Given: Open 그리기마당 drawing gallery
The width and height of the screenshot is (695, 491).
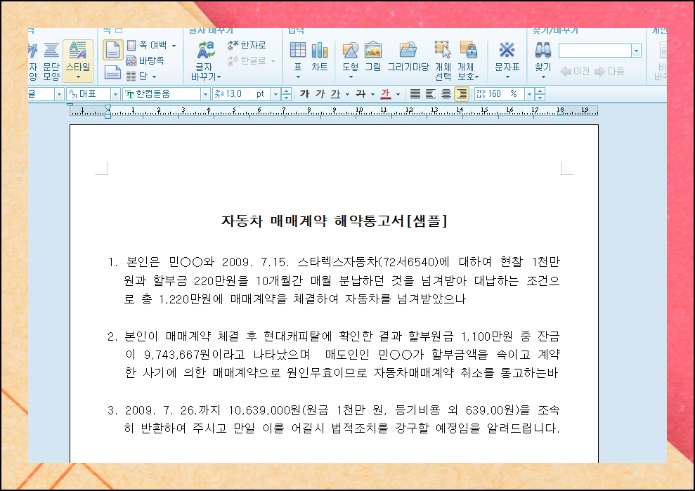Looking at the screenshot, I should 408,55.
